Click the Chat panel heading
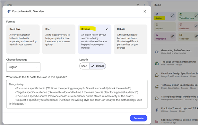Viewport: 198px width, 125px height. (10, 5)
